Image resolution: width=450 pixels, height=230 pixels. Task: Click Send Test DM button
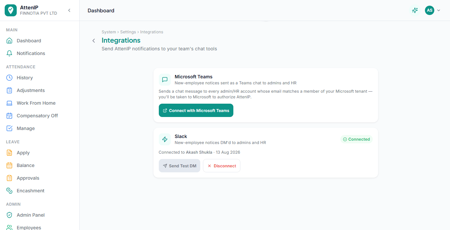coord(180,166)
